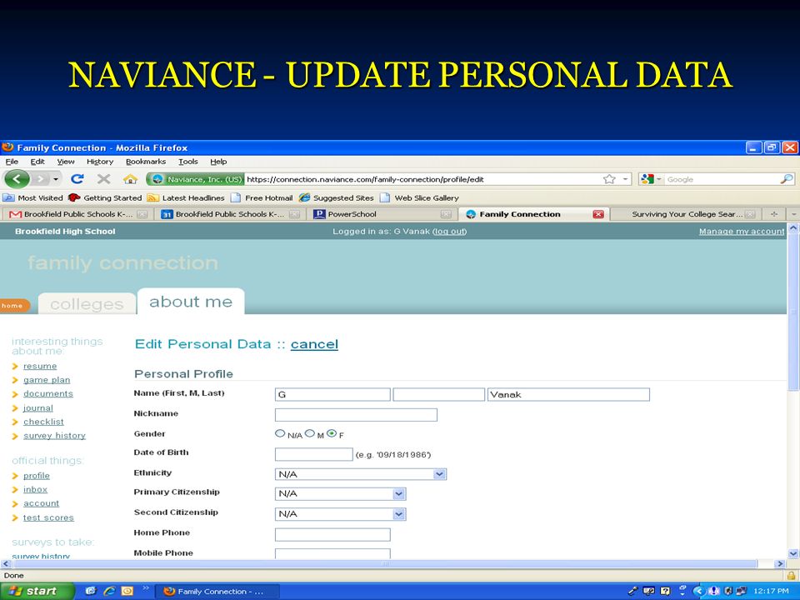This screenshot has height=600, width=800.
Task: Click the Windows Start button
Action: point(37,592)
